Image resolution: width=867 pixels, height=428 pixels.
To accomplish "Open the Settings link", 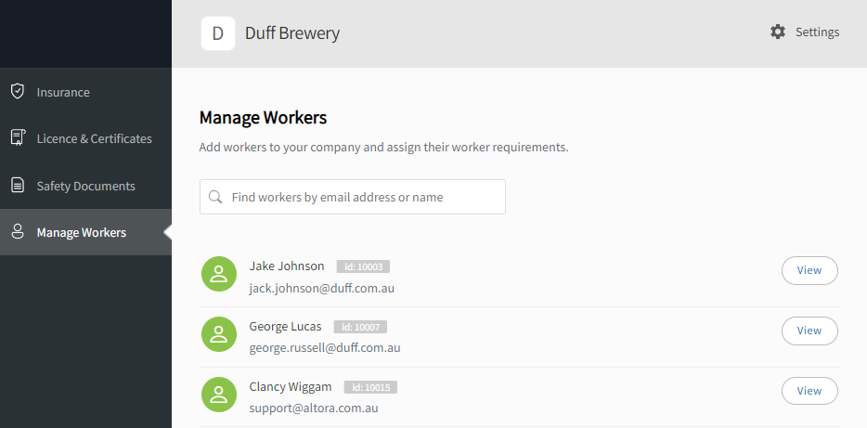I will tap(817, 32).
